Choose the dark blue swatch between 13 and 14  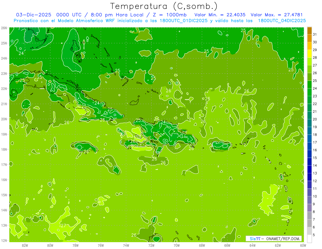[x=310, y=169]
